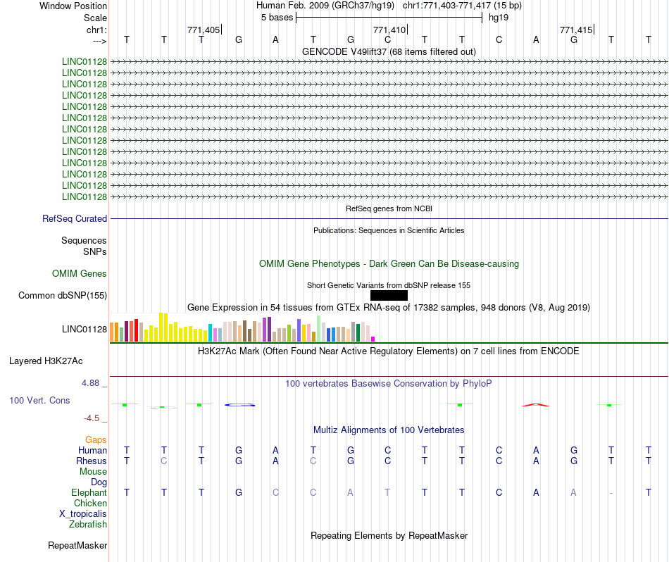Open 'Repeating Elements by RepeatMasker' title

point(389,536)
